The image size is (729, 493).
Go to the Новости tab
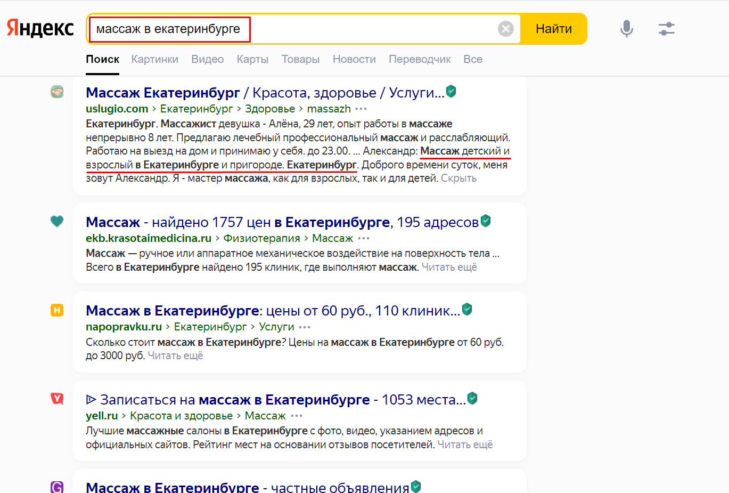354,59
